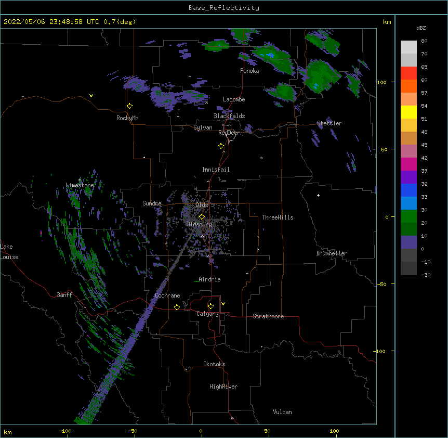Click the ThreeHills town label
The height and width of the screenshot is (438, 448).
click(278, 217)
